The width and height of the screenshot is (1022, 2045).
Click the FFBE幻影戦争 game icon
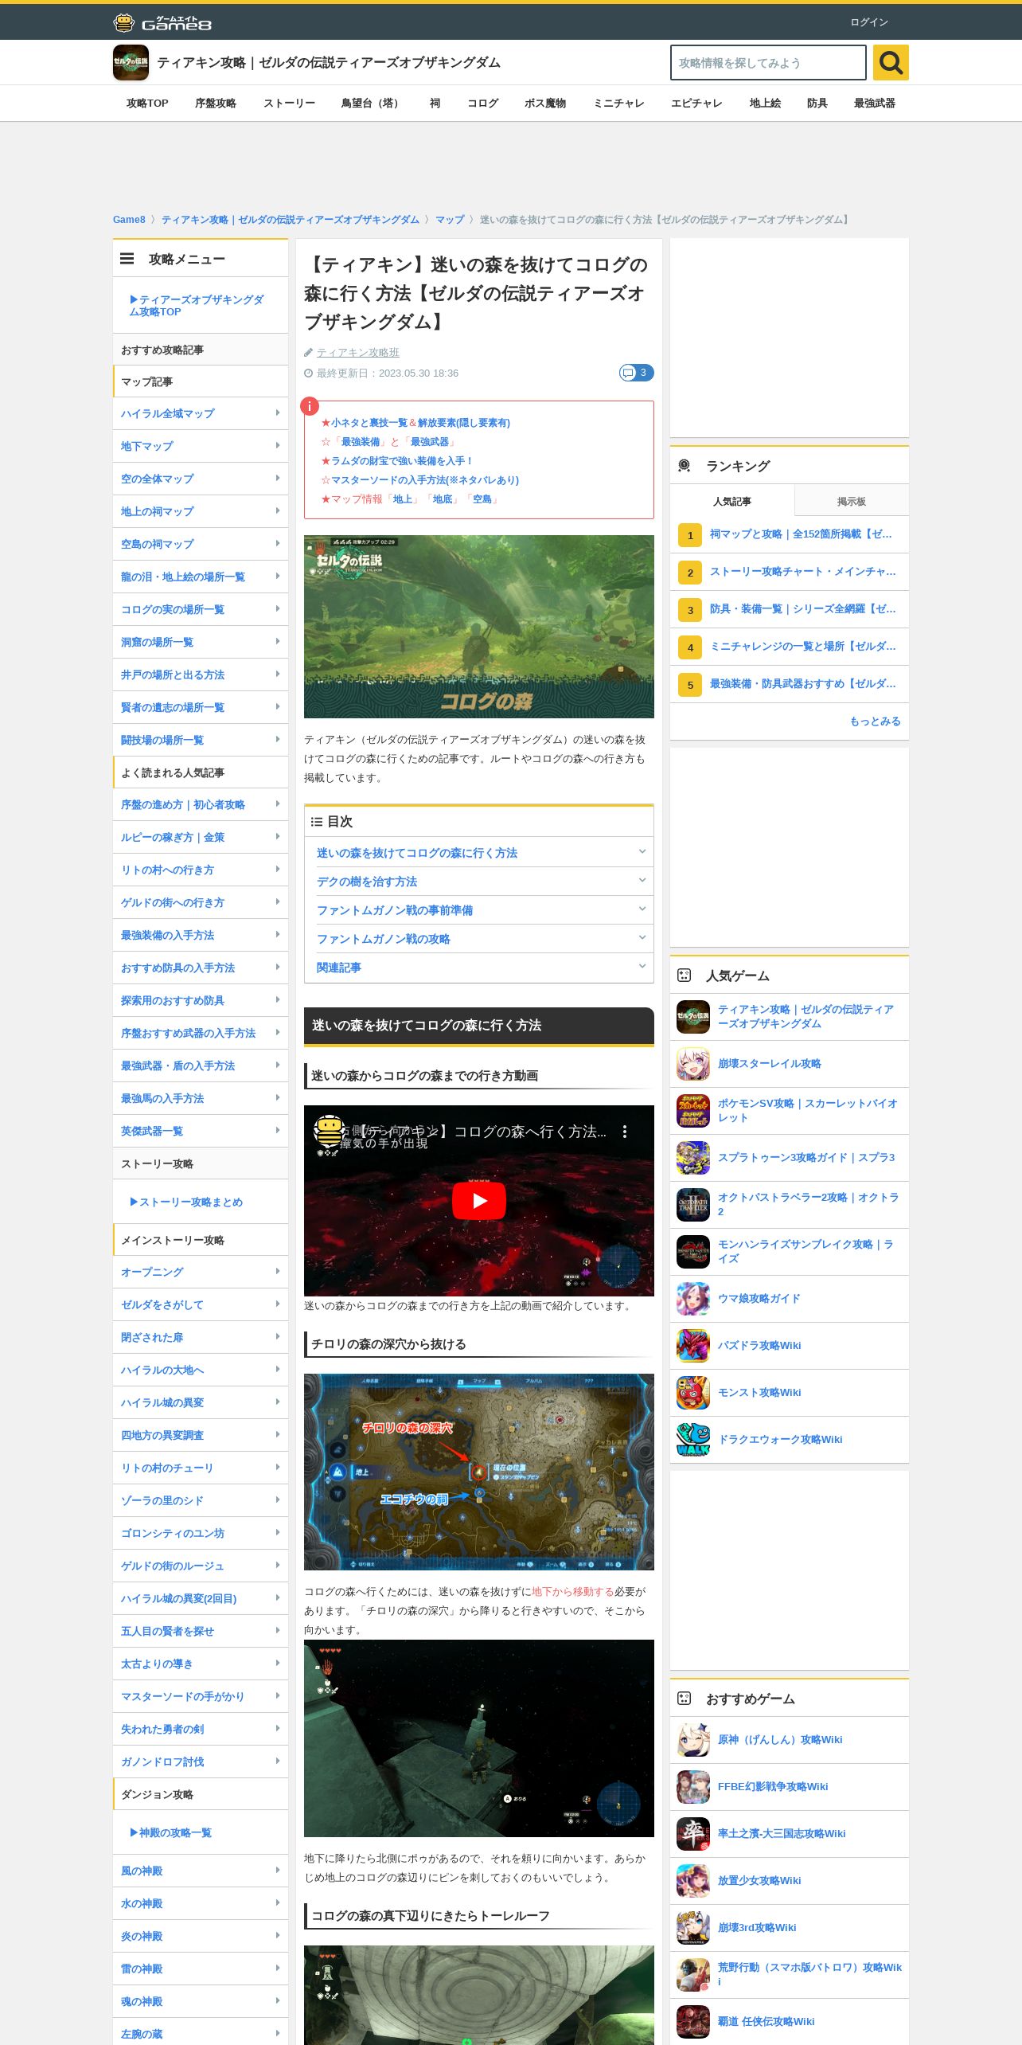click(x=693, y=1787)
